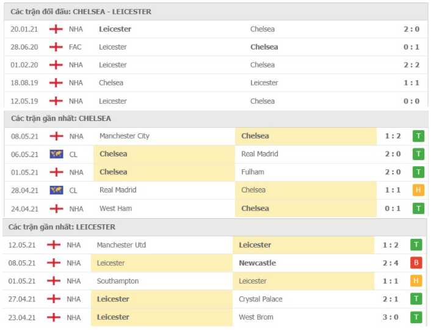This screenshot has width=431, height=330.
Task: Click green T badge for Manchester City match
Action: (418, 136)
